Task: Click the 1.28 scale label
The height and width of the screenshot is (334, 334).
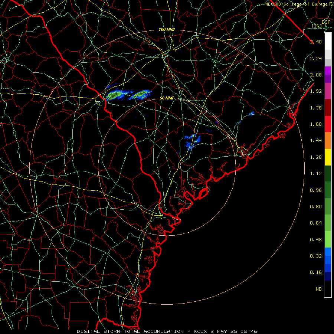Action: click(316, 157)
